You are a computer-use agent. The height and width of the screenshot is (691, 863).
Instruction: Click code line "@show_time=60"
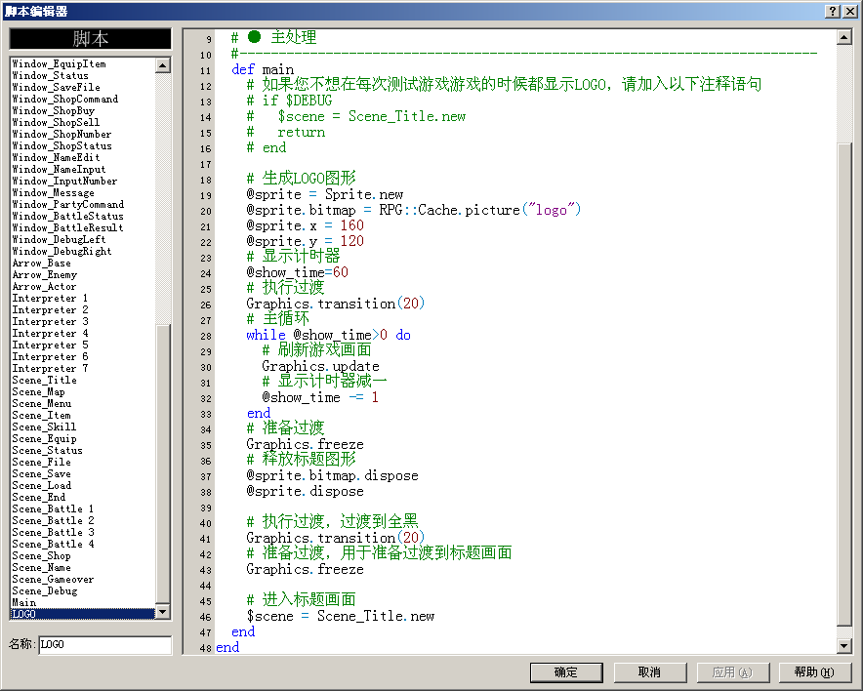(297, 273)
